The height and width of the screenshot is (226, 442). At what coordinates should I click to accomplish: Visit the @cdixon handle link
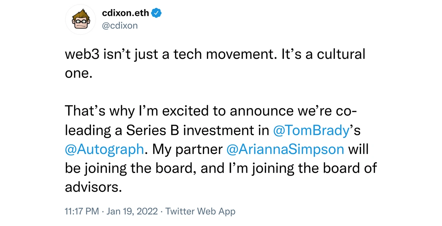[120, 26]
